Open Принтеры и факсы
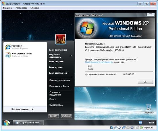This screenshot has width=158, height=131. pyautogui.click(x=59, y=86)
